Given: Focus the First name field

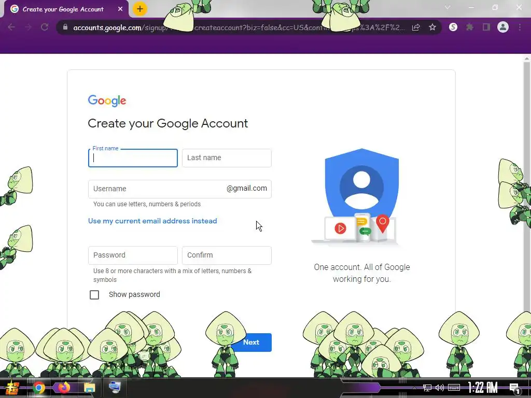Looking at the screenshot, I should click(x=133, y=158).
